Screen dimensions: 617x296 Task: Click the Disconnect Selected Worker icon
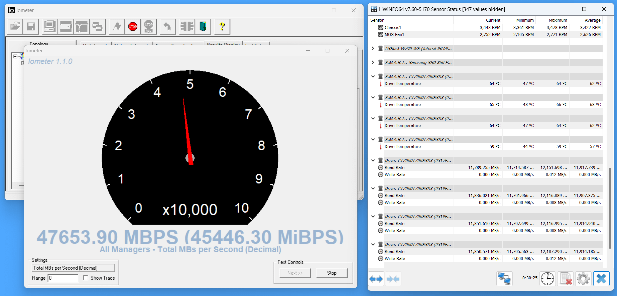(187, 26)
